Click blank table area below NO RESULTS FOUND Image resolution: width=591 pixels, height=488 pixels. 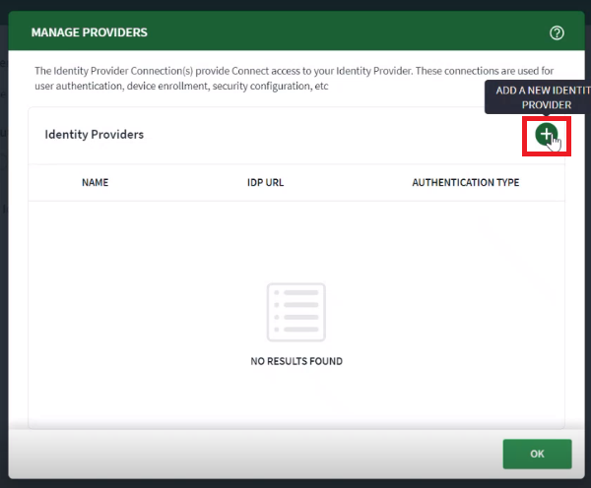click(295, 398)
